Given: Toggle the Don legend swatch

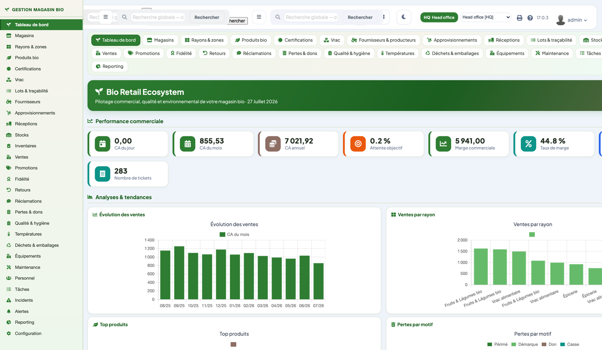Looking at the screenshot, I should 544,345.
